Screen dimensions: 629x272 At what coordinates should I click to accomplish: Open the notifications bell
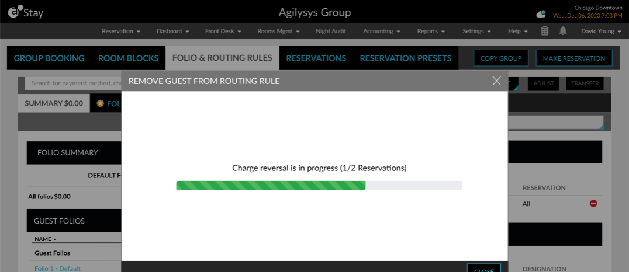click(x=563, y=31)
